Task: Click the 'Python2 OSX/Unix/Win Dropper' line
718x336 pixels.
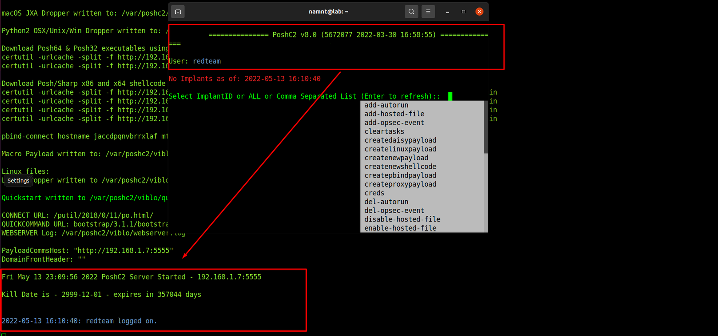Action: click(85, 31)
